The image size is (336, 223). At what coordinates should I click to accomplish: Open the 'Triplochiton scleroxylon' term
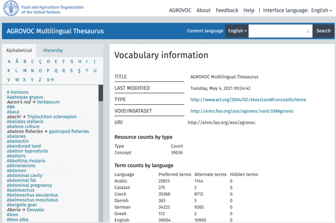click(x=52, y=116)
